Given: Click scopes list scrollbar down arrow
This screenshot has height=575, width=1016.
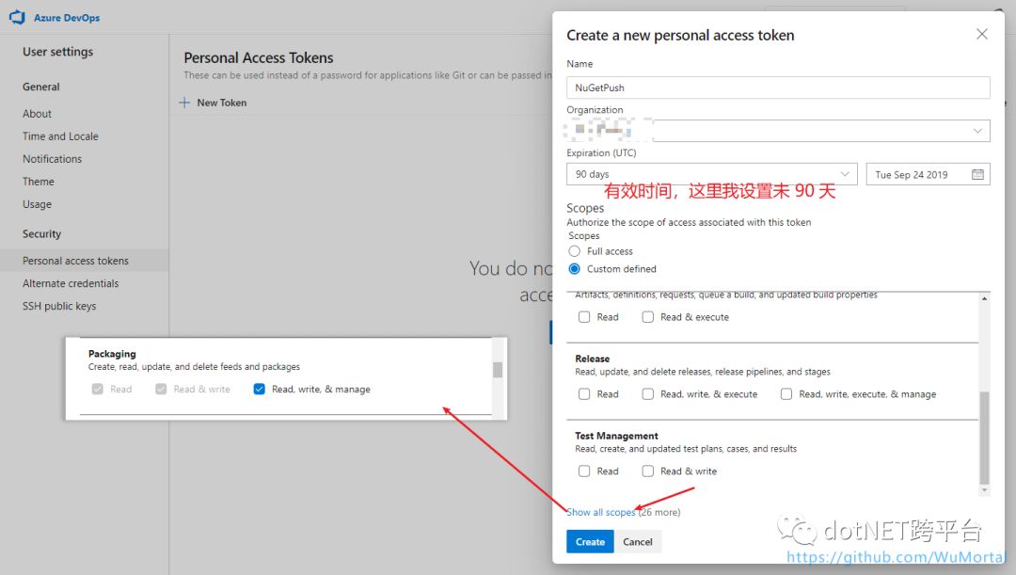Looking at the screenshot, I should 984,490.
